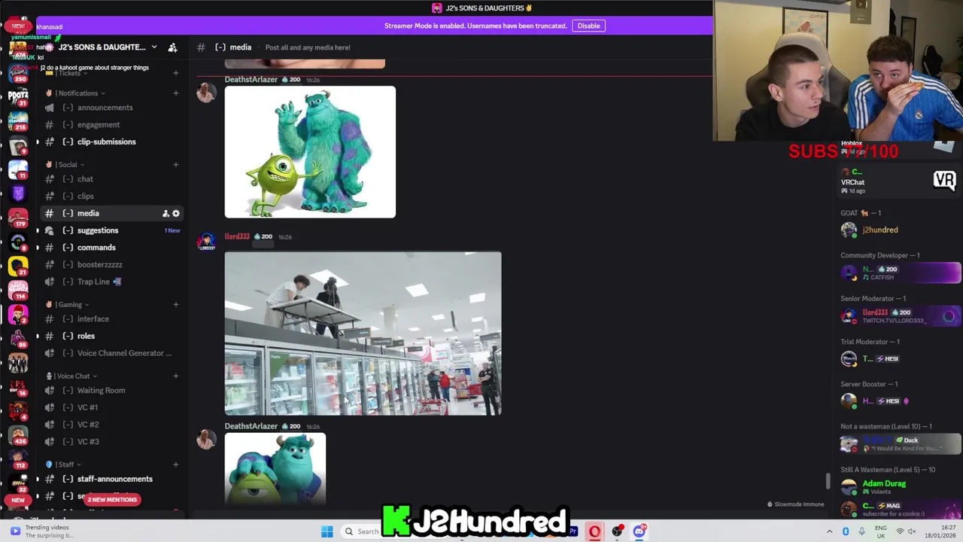Open llord333 Senior Moderator member entry
This screenshot has width=963, height=542.
(x=899, y=316)
